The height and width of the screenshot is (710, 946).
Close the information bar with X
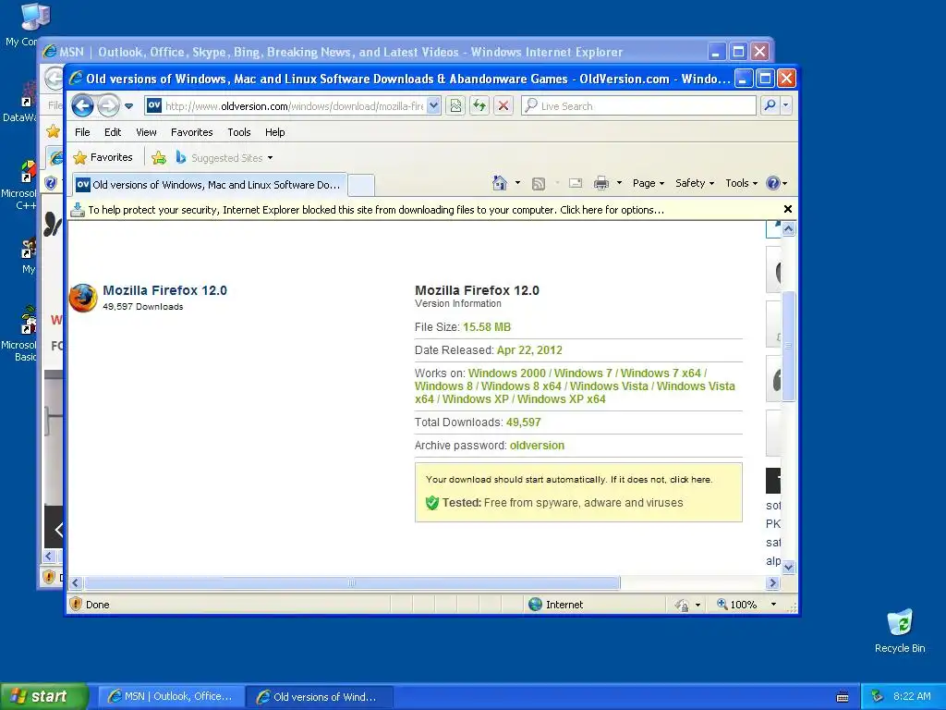point(787,209)
